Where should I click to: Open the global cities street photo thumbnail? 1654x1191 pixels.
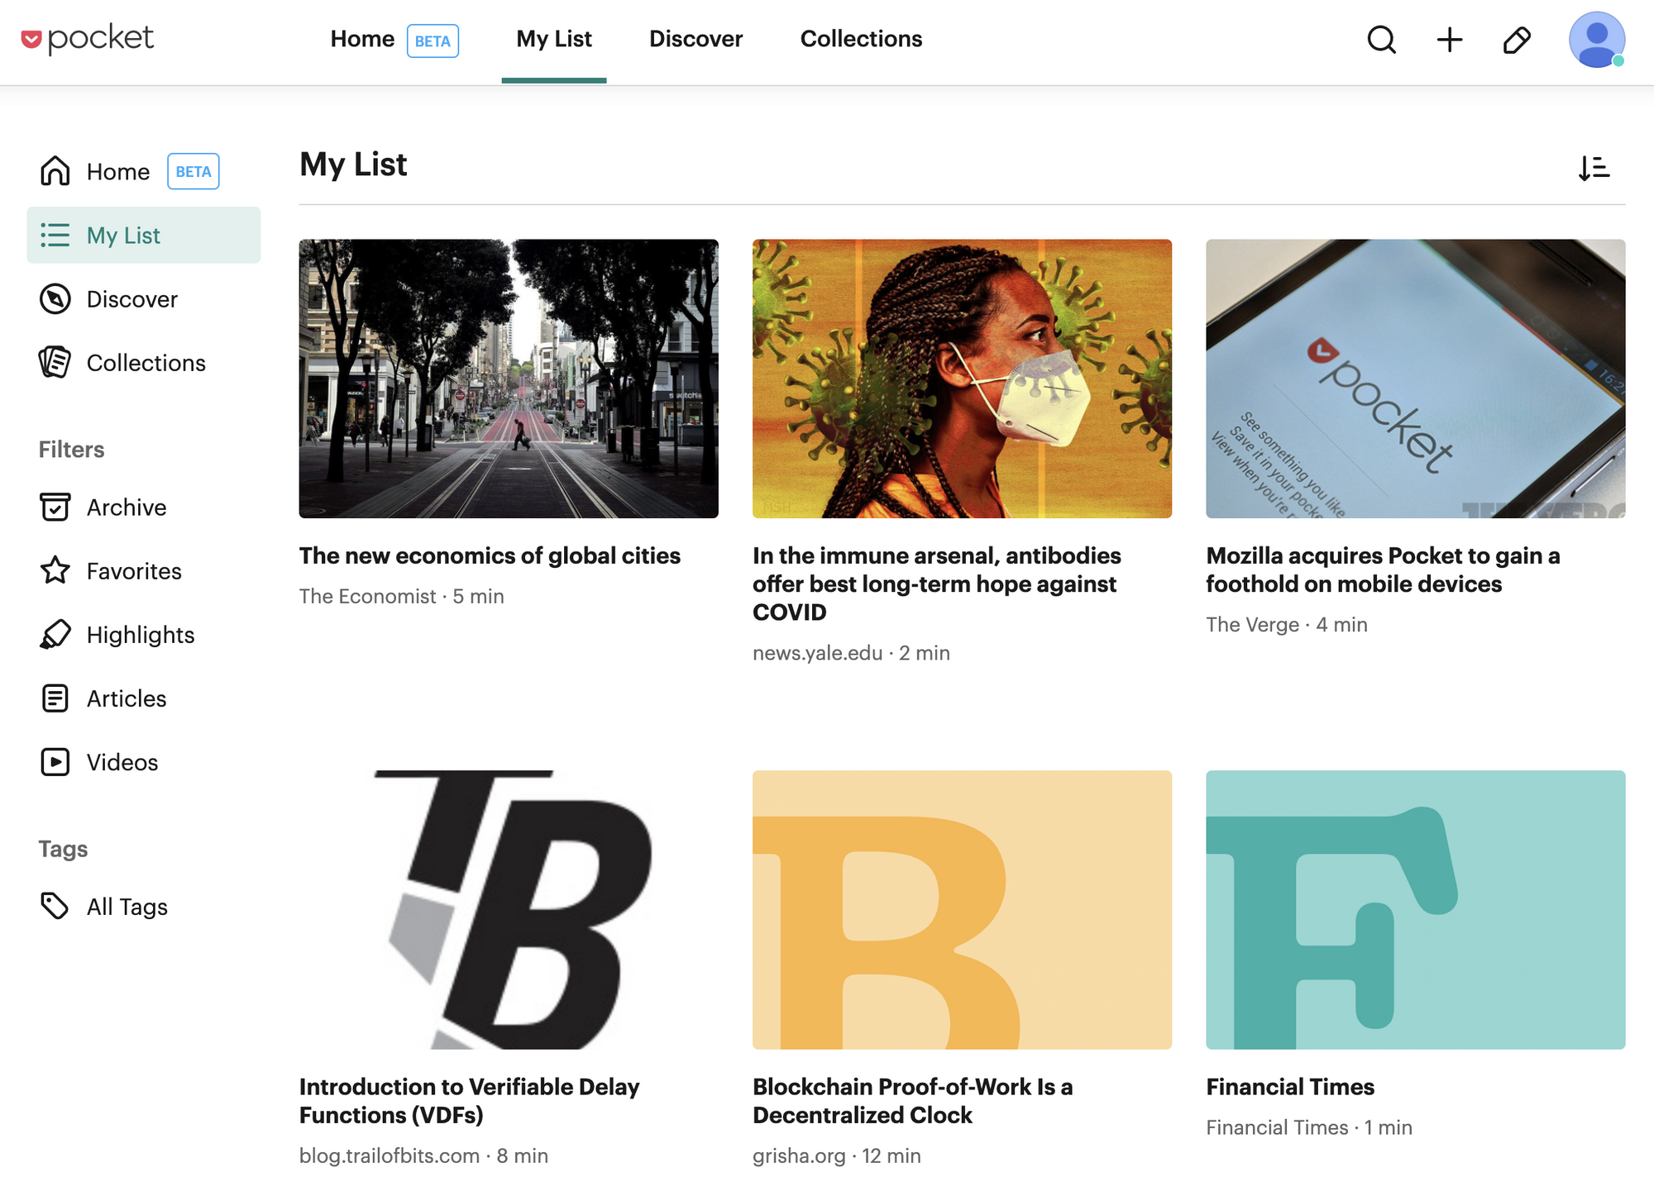(x=509, y=379)
